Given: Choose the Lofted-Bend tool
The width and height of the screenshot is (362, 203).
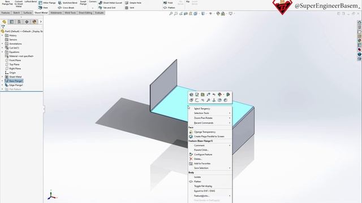Looking at the screenshot, I should 31,1.
